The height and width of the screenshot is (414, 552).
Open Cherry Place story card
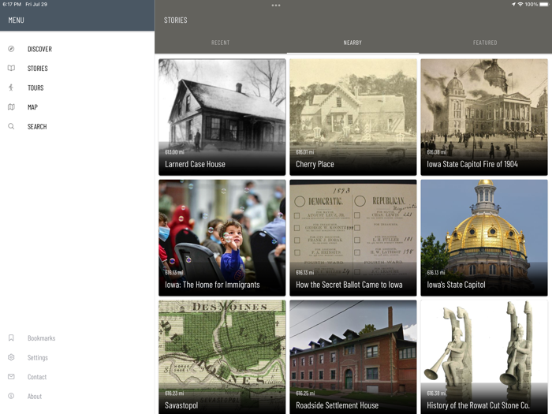click(x=353, y=117)
